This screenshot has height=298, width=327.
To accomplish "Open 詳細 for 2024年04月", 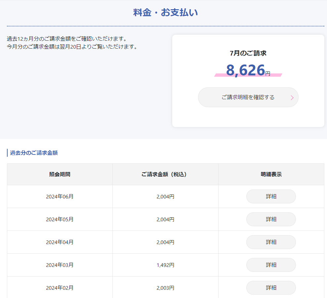I will [271, 242].
